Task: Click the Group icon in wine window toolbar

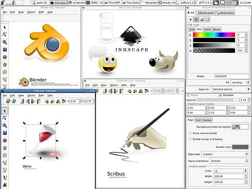Action: 8,101
